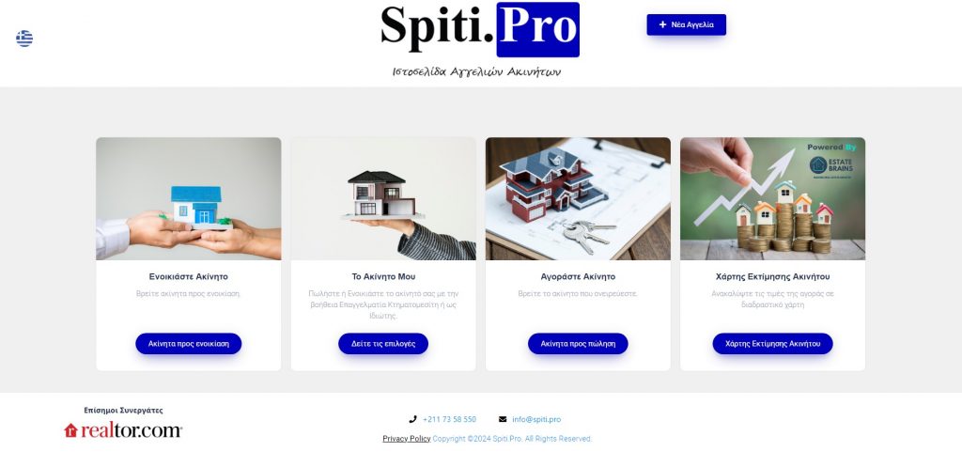Click Χάρτης Εκτίμησης Ακινήτου button
Screen dimensions: 962x467
point(772,344)
